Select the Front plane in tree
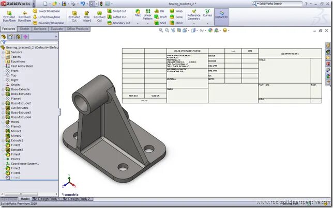Viewport: 333px width, 208px height. point(12,71)
